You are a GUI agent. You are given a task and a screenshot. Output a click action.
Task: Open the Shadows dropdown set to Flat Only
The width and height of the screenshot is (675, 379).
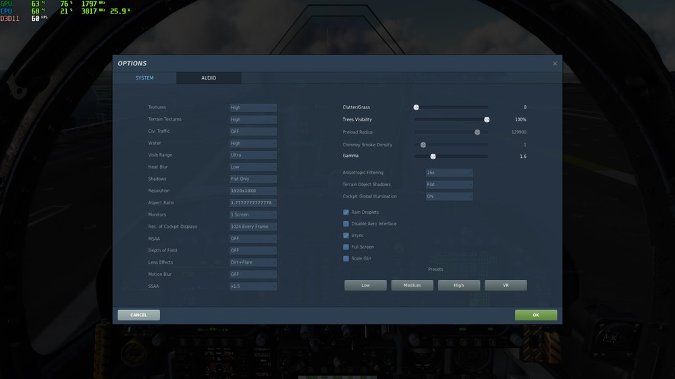tap(252, 179)
